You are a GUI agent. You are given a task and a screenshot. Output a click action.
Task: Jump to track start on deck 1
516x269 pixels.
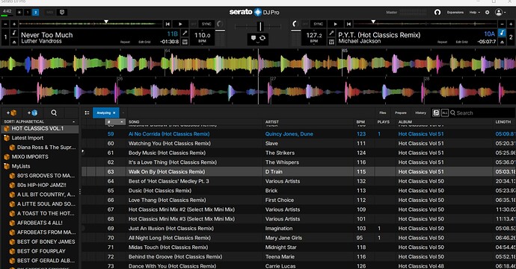tap(168, 24)
